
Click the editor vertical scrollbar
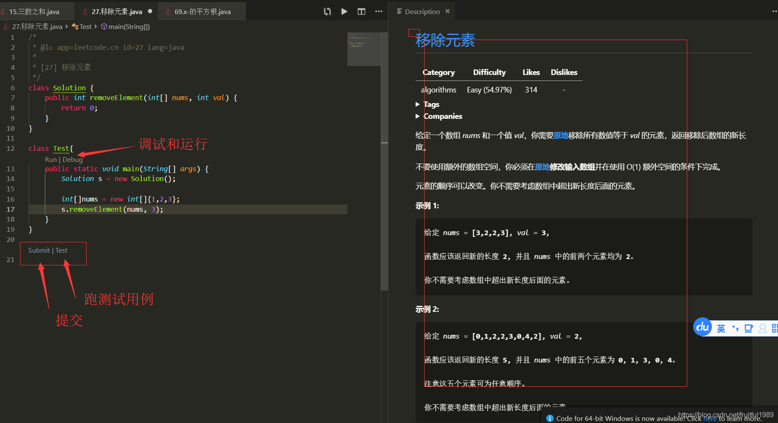pyautogui.click(x=384, y=161)
